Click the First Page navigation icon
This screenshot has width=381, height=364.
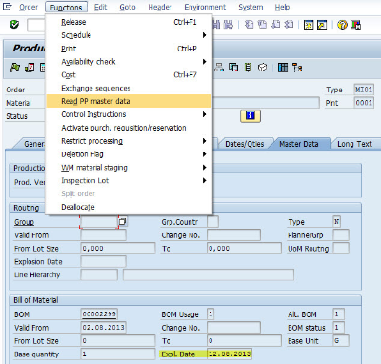pos(250,25)
